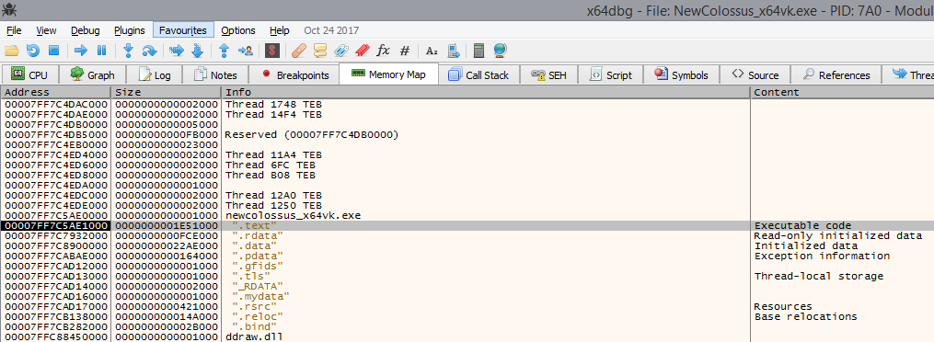934x342 pixels.
Task: Open the Help menu
Action: [280, 30]
